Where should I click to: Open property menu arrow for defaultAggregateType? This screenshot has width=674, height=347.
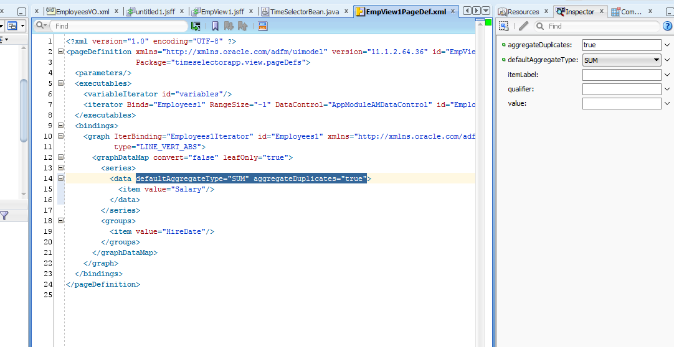coord(667,60)
